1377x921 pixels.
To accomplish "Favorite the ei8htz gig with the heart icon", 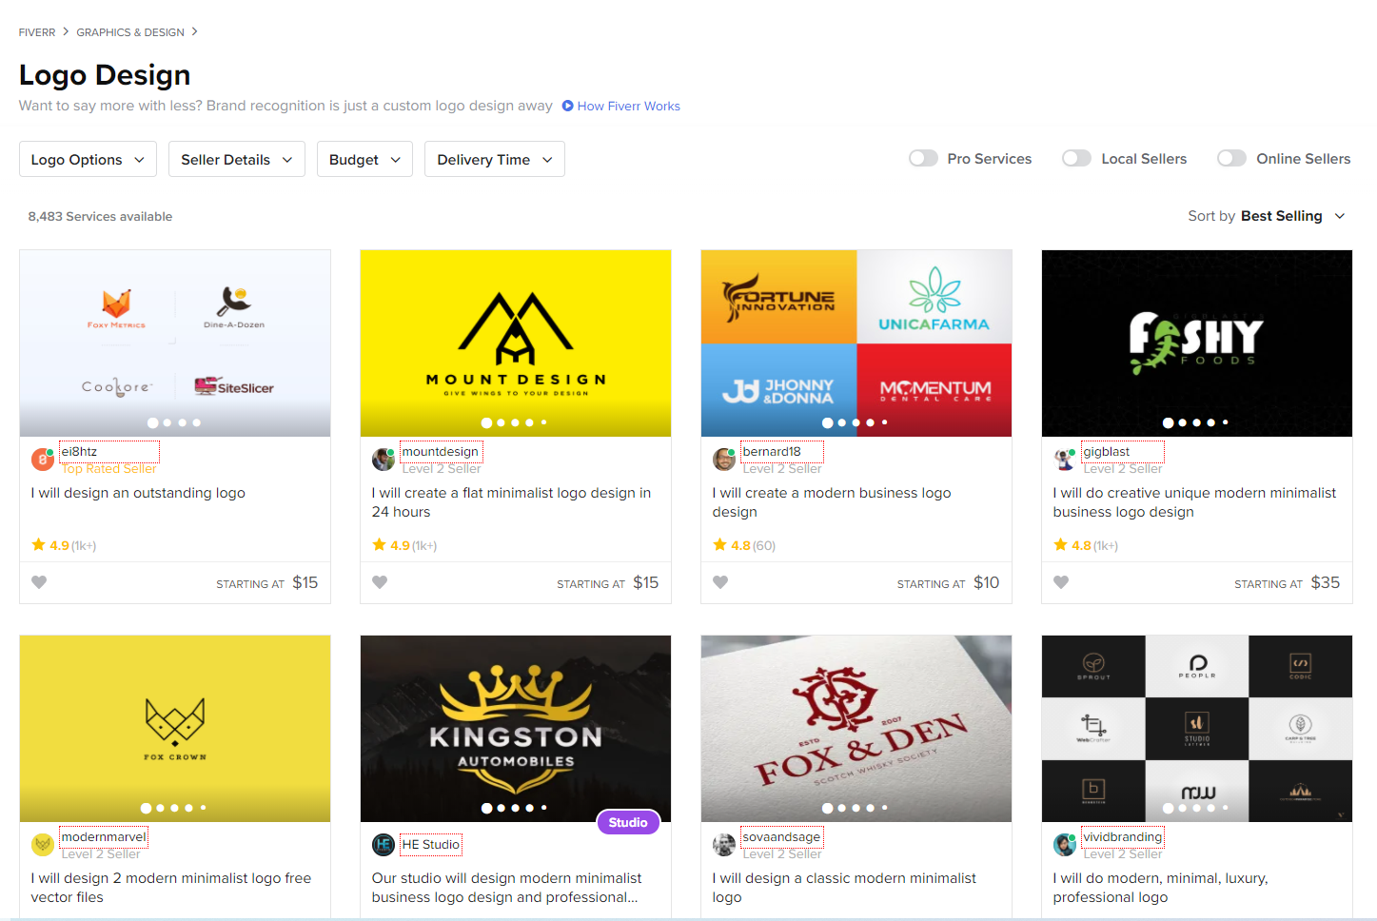I will tap(39, 582).
